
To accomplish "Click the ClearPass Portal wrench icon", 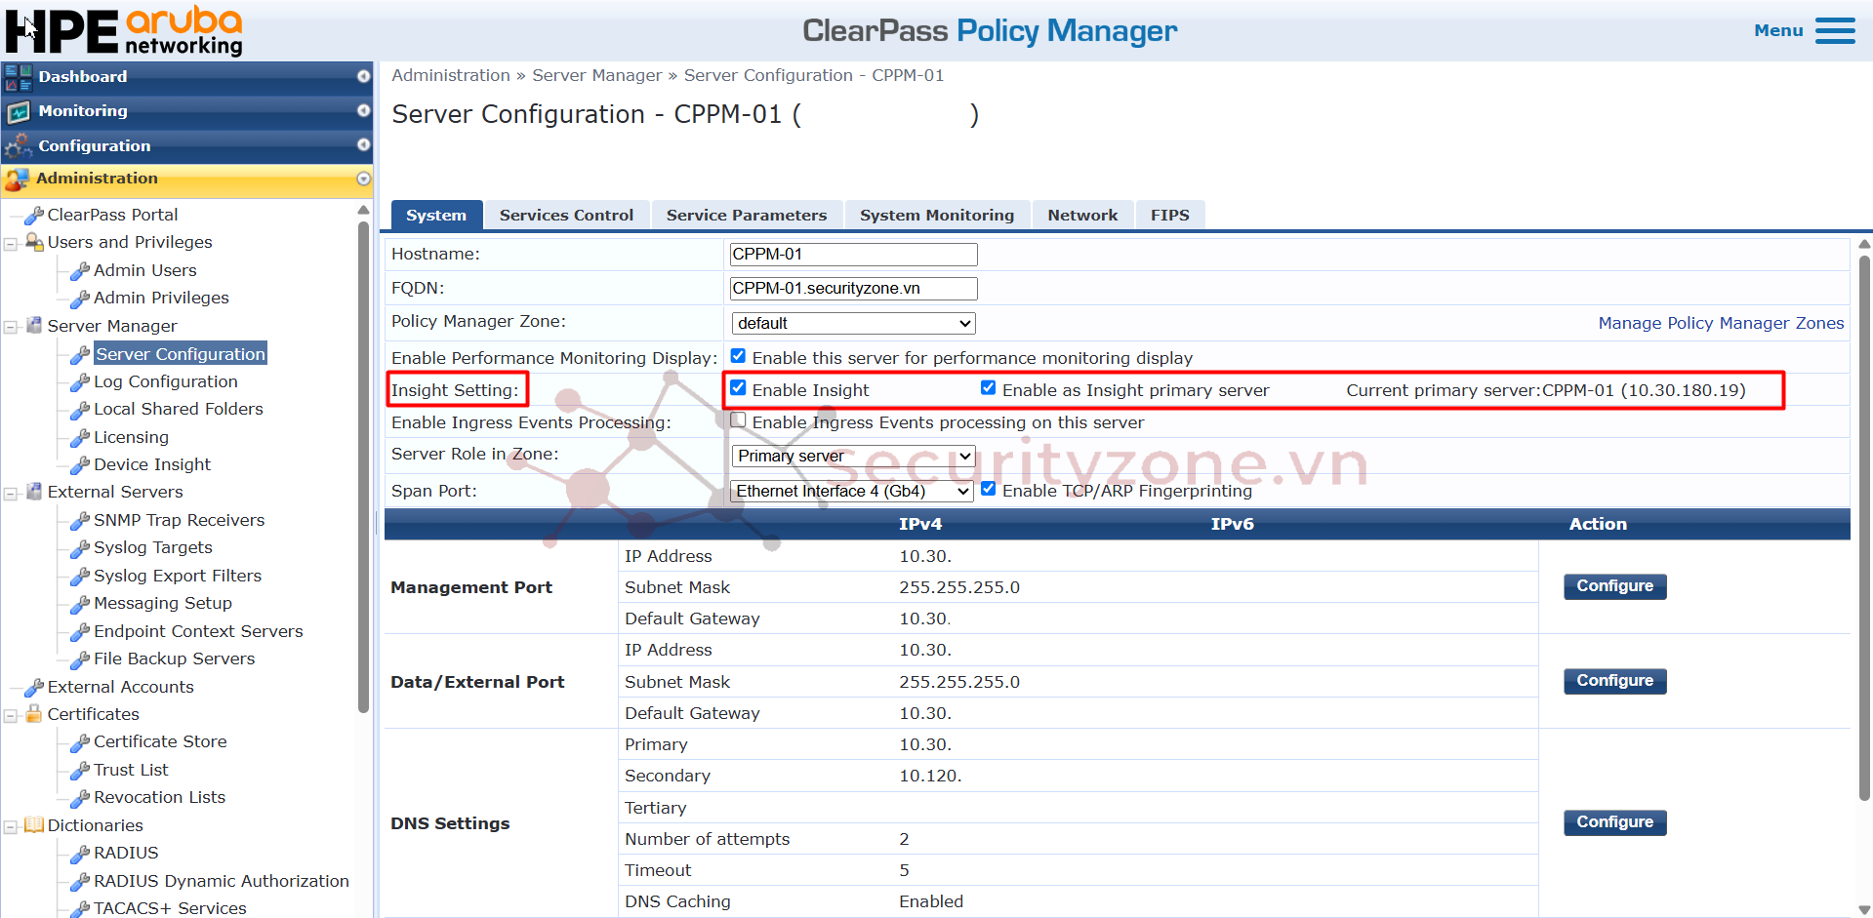I will [x=34, y=215].
